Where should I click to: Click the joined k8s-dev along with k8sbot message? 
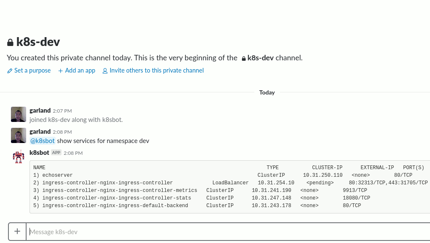point(76,120)
